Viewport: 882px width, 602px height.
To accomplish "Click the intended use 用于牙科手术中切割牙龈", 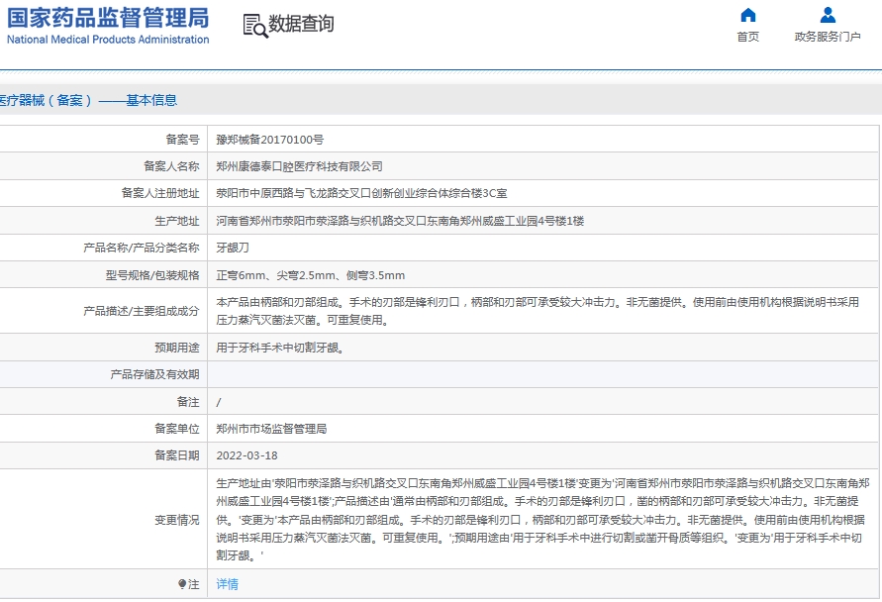I will 280,348.
